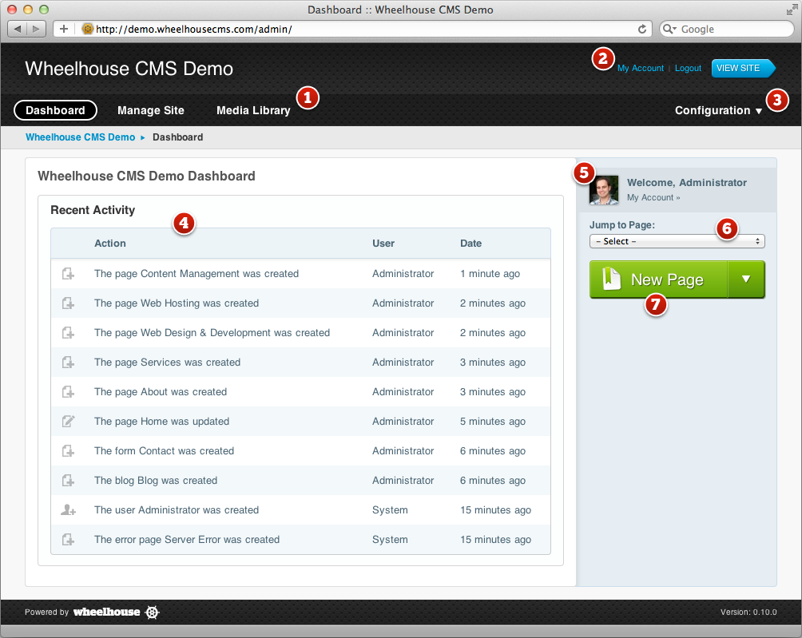Click the icon beside Server Error row
Screen dimensions: 802x638
click(x=68, y=539)
